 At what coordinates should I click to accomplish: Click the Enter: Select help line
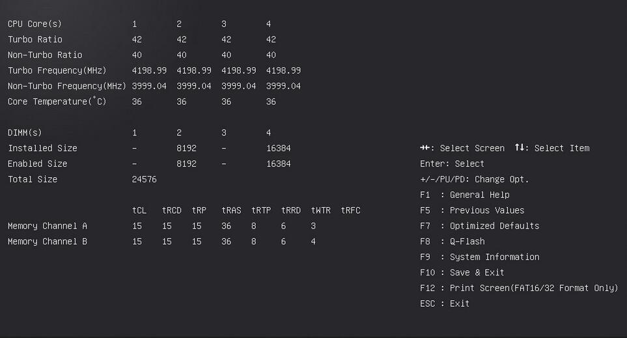(452, 163)
